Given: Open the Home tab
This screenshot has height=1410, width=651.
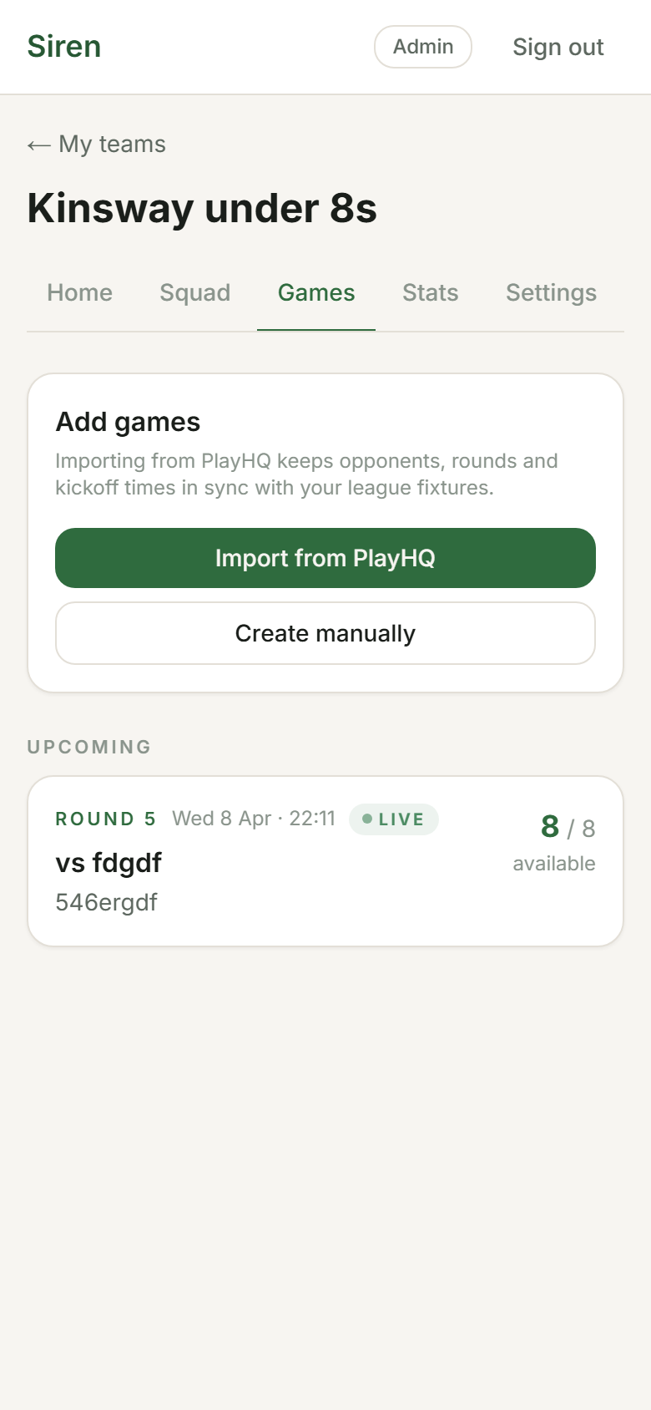Looking at the screenshot, I should pos(79,293).
